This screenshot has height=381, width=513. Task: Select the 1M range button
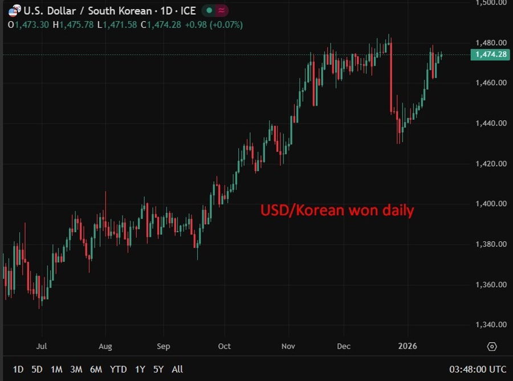[x=56, y=370]
